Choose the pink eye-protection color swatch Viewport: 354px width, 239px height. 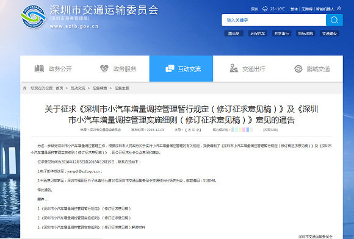pyautogui.click(x=244, y=130)
